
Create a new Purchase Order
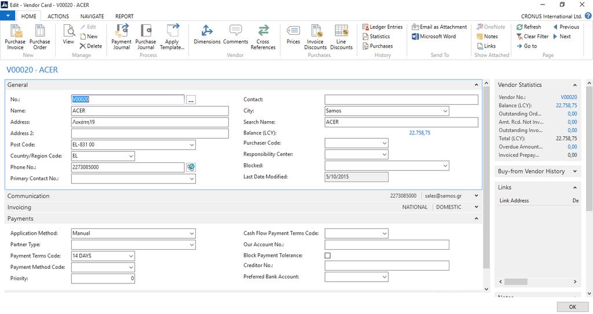(x=40, y=36)
